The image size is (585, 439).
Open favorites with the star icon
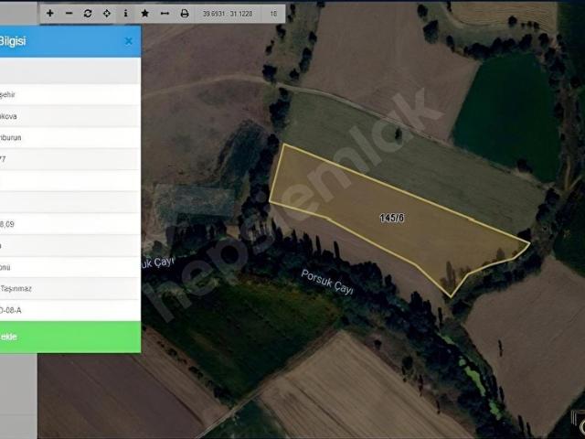[145, 14]
